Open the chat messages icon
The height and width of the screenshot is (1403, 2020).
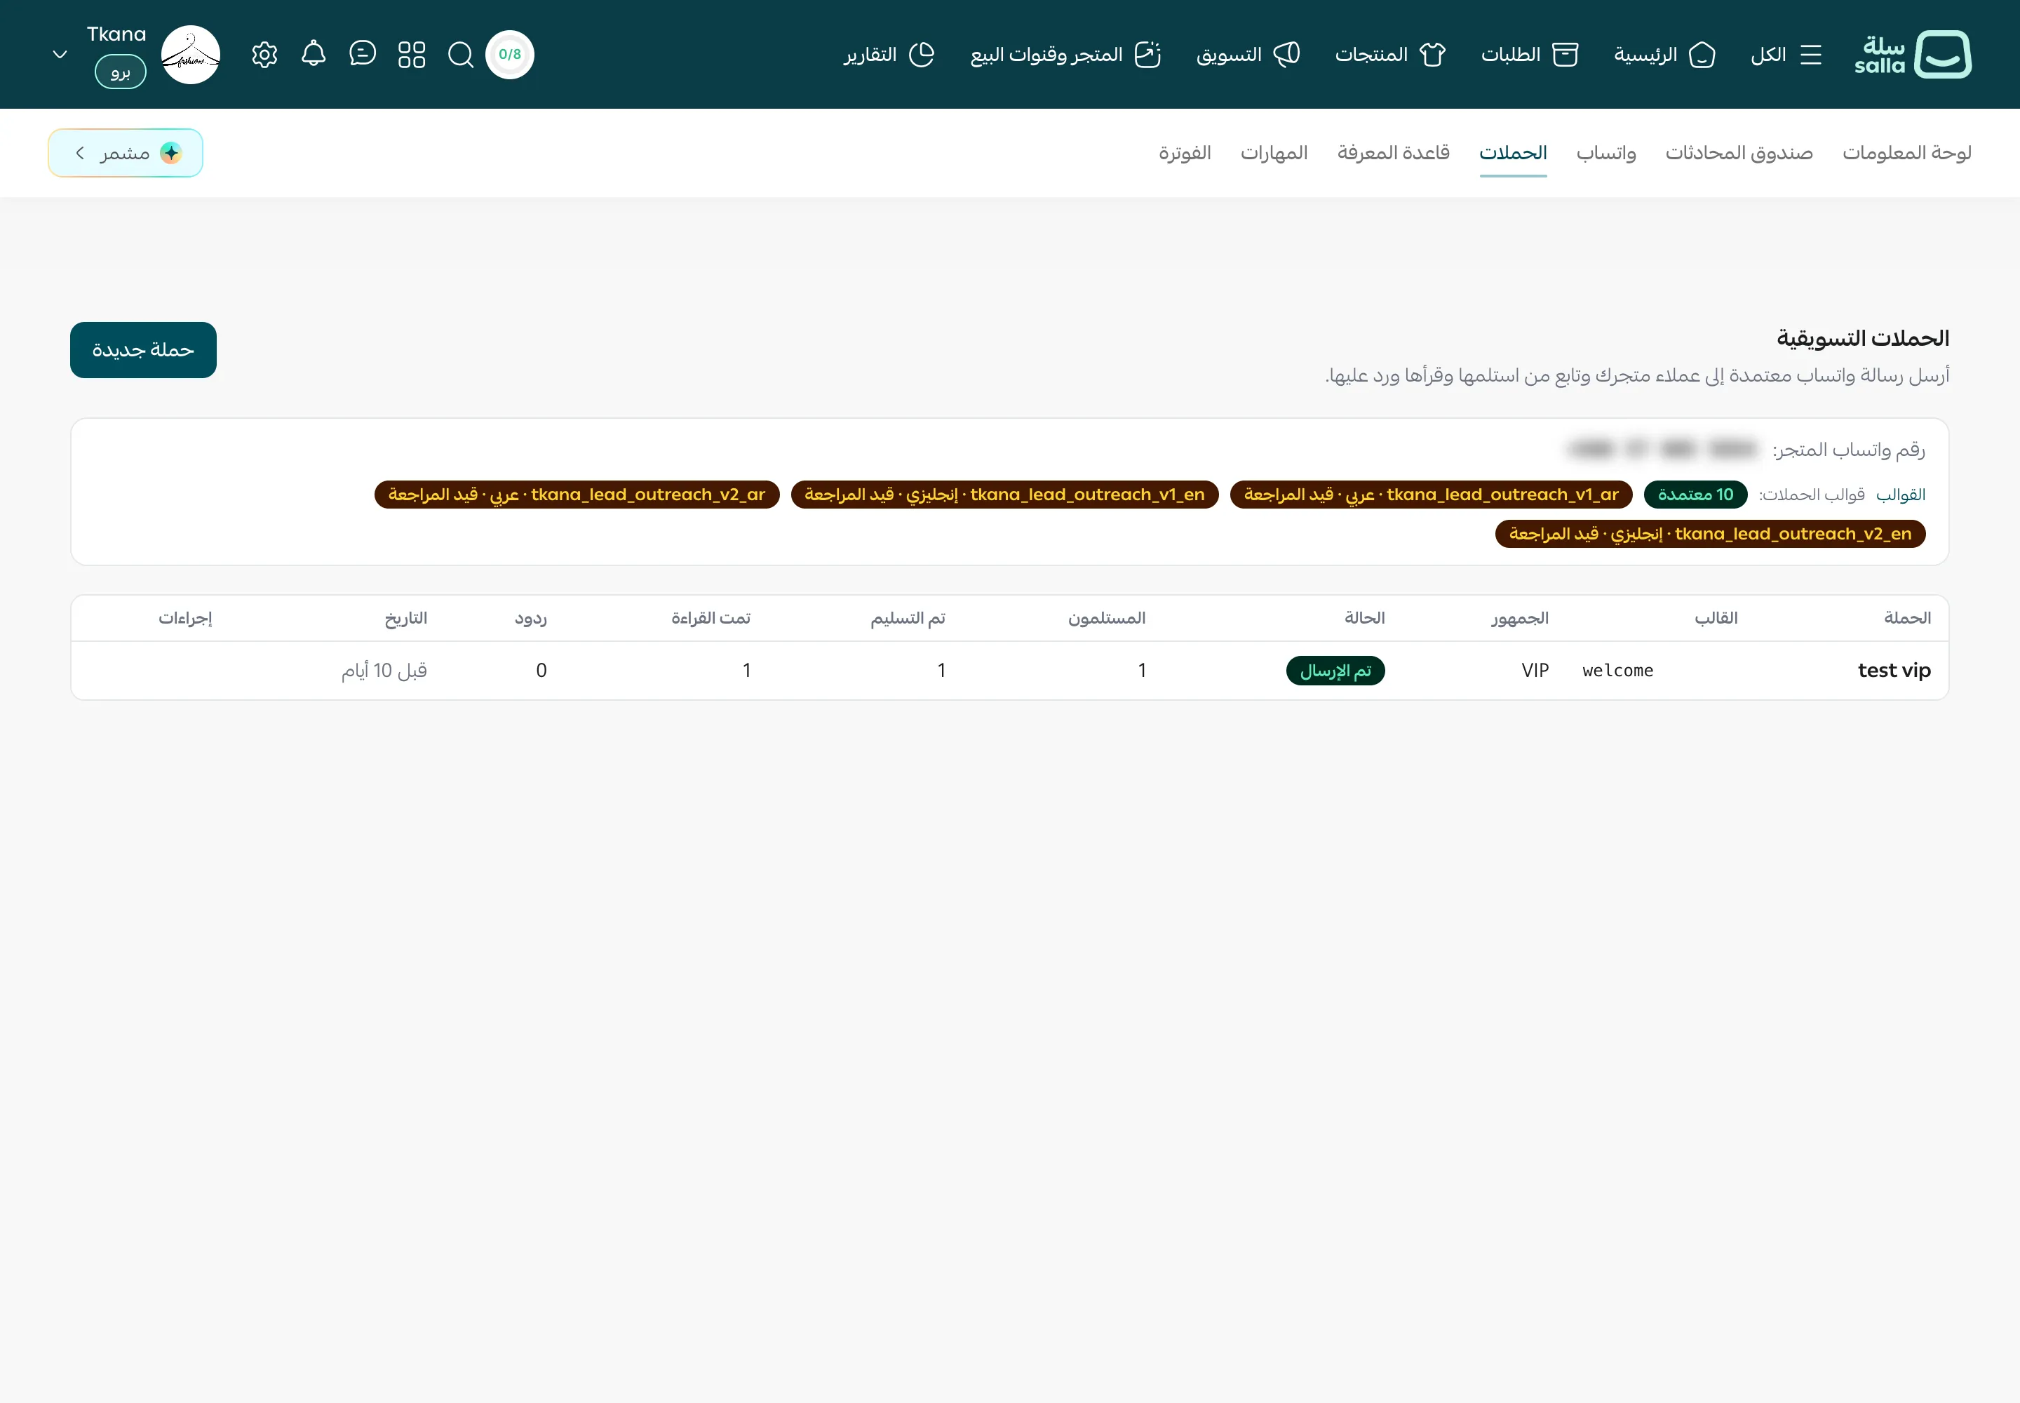click(362, 53)
